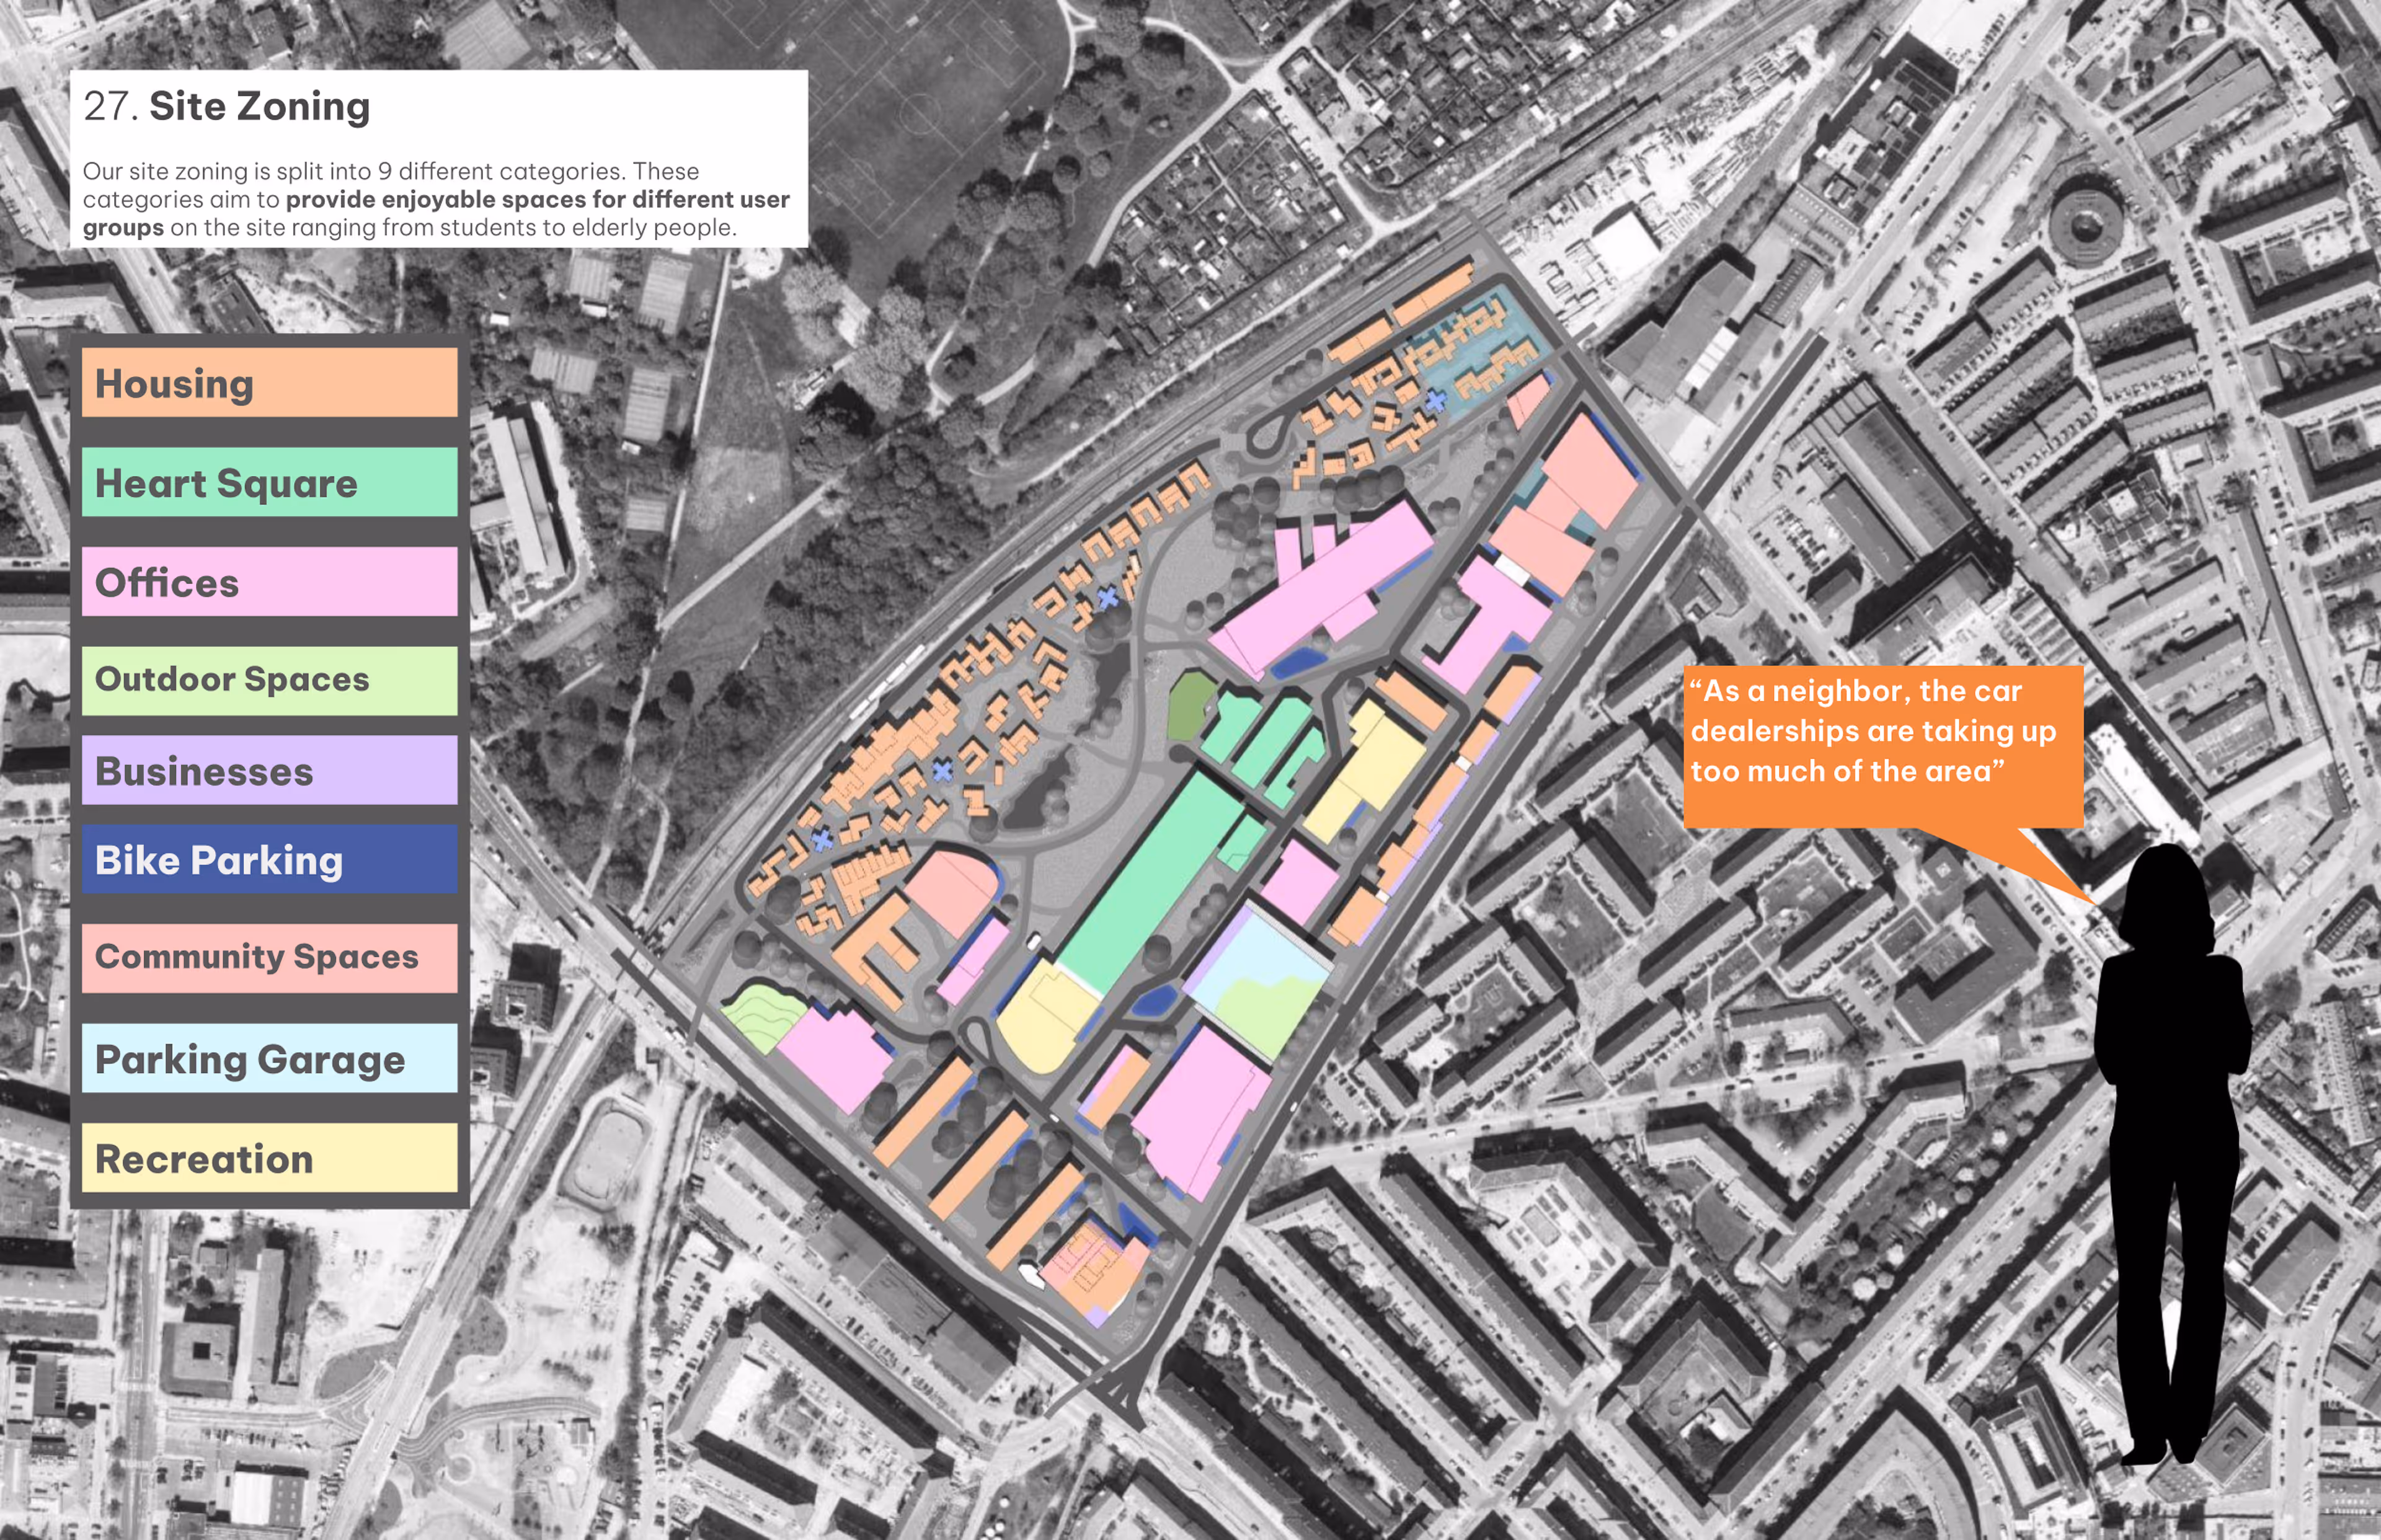Image resolution: width=2381 pixels, height=1540 pixels.
Task: Click the Housing legend swatch
Action: point(269,383)
